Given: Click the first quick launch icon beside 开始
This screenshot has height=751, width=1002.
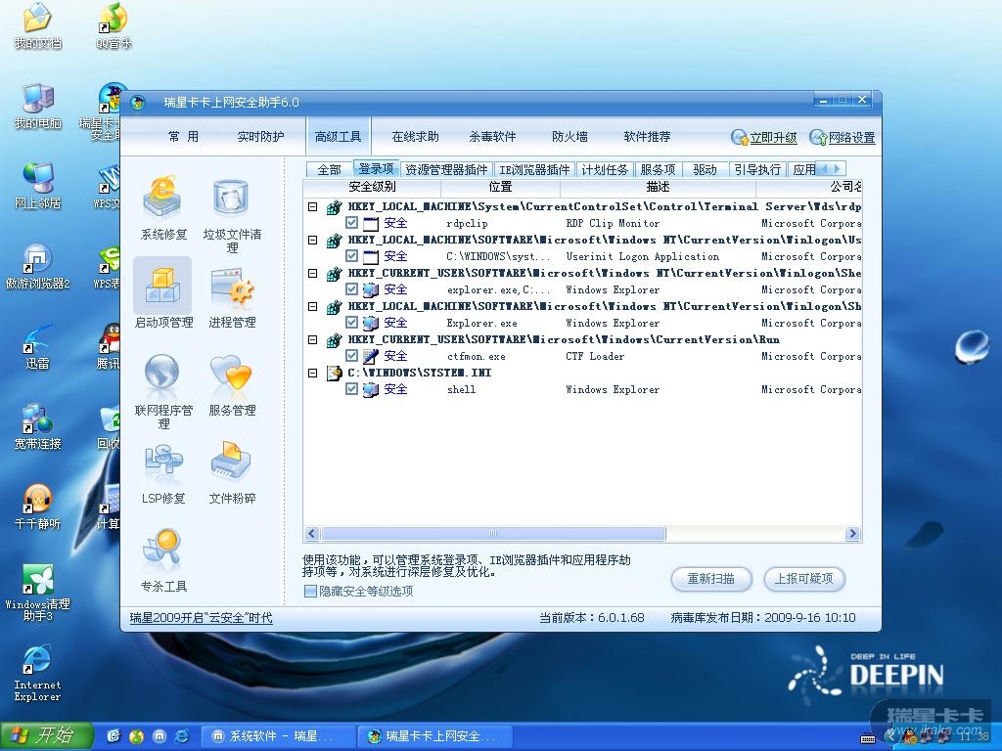Looking at the screenshot, I should pos(114,736).
